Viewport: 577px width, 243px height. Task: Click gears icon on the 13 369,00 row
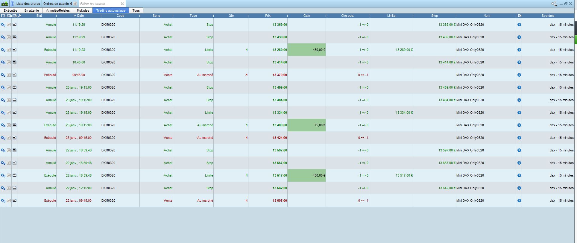[x=3, y=25]
